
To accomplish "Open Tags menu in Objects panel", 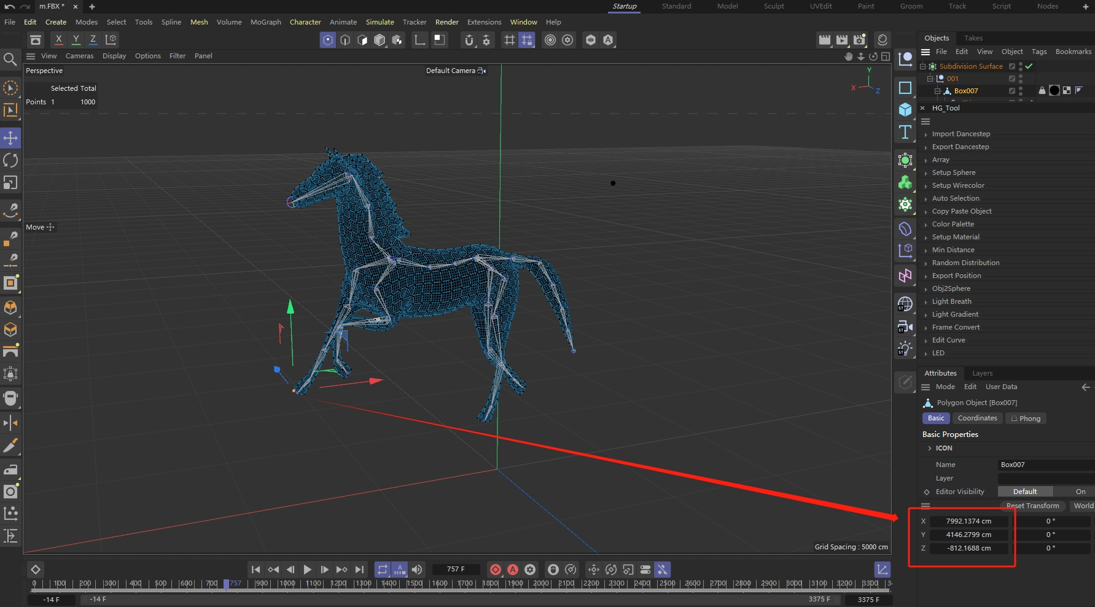I will (x=1039, y=52).
